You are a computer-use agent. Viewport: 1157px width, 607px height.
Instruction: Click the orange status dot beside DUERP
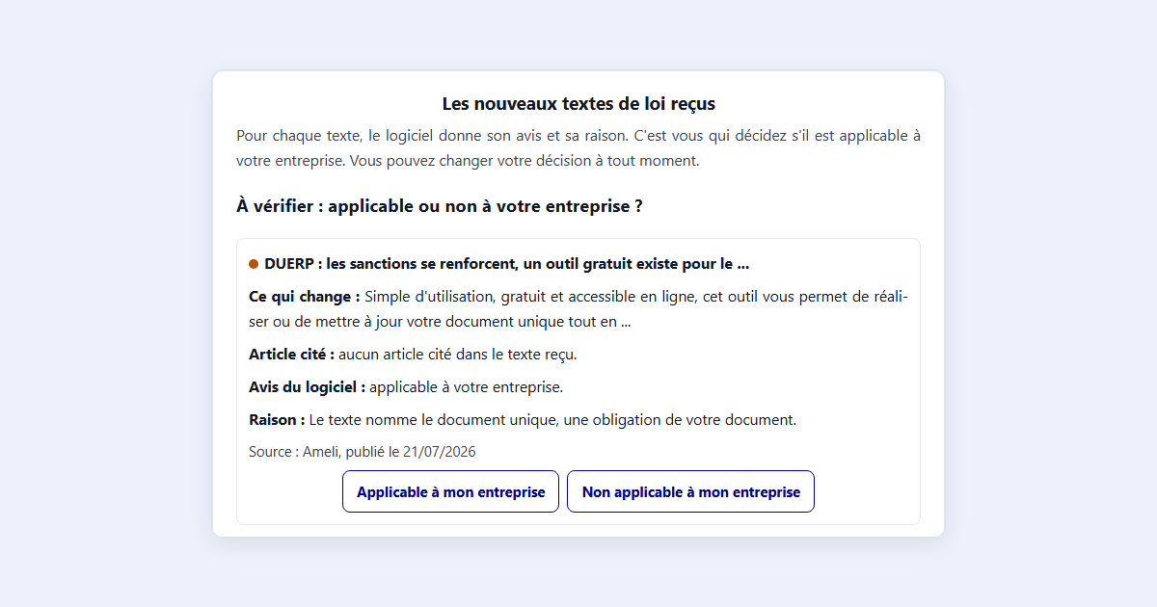click(254, 263)
